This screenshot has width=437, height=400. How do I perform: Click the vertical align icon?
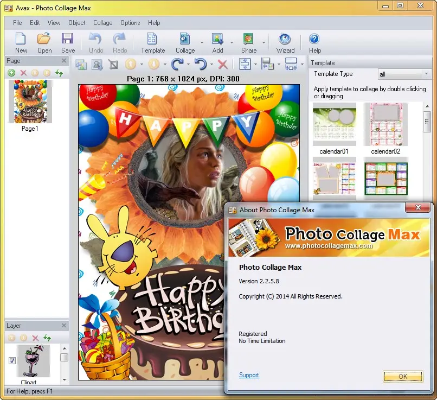tap(245, 64)
